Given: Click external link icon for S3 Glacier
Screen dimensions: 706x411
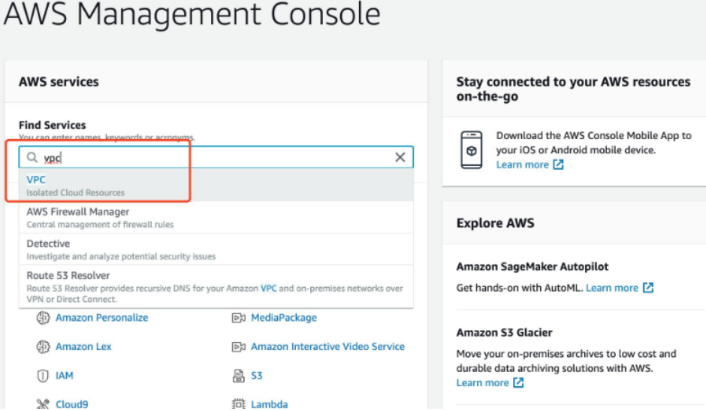Looking at the screenshot, I should (x=519, y=382).
